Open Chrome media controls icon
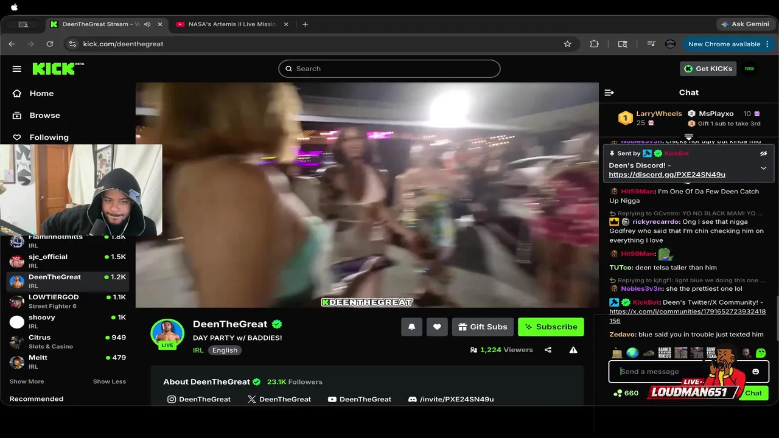This screenshot has width=779, height=438. [651, 44]
